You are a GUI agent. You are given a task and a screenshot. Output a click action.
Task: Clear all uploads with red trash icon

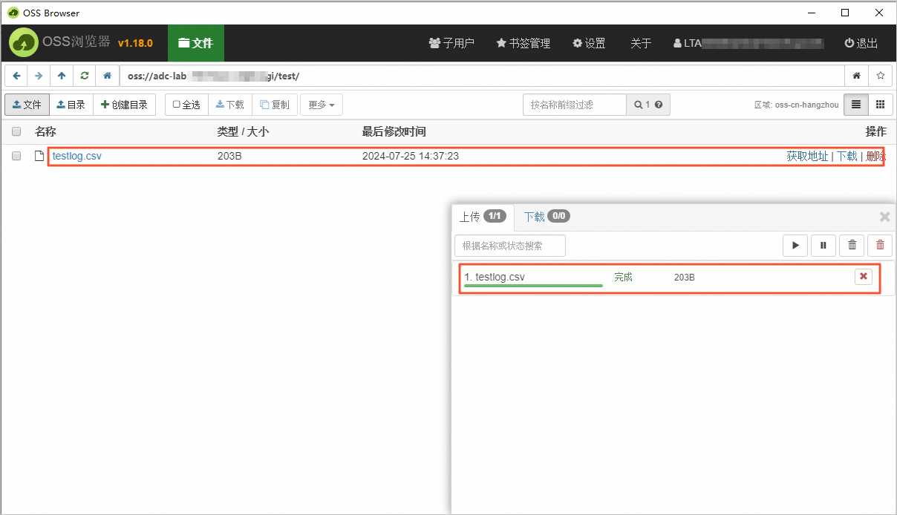pyautogui.click(x=880, y=245)
